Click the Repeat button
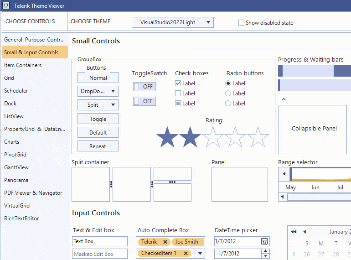Viewport: 351px width, 260px height. click(x=98, y=146)
